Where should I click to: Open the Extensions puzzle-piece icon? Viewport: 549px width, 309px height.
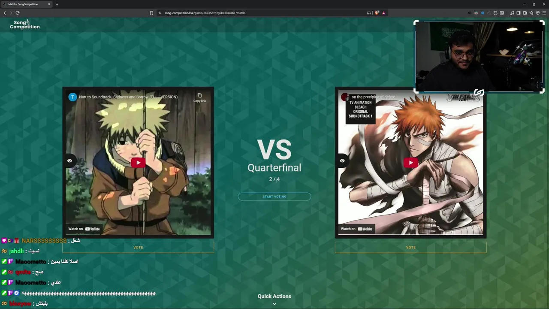(495, 13)
